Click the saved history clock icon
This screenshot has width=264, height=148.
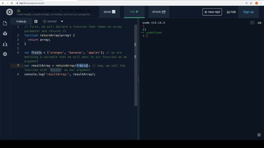45,21
